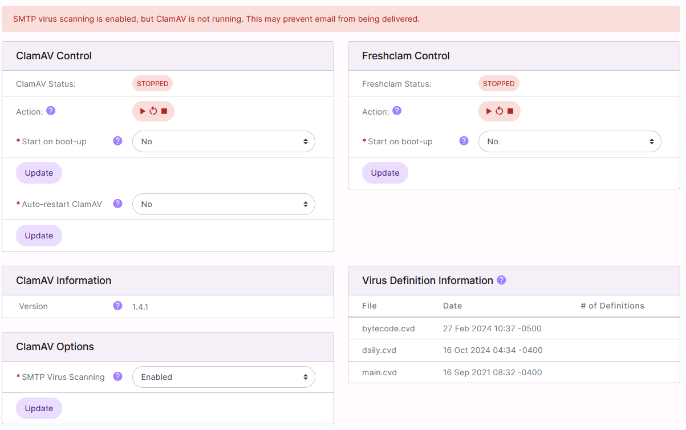Open the SMTP Virus Scanning dropdown
The width and height of the screenshot is (686, 430).
point(224,377)
